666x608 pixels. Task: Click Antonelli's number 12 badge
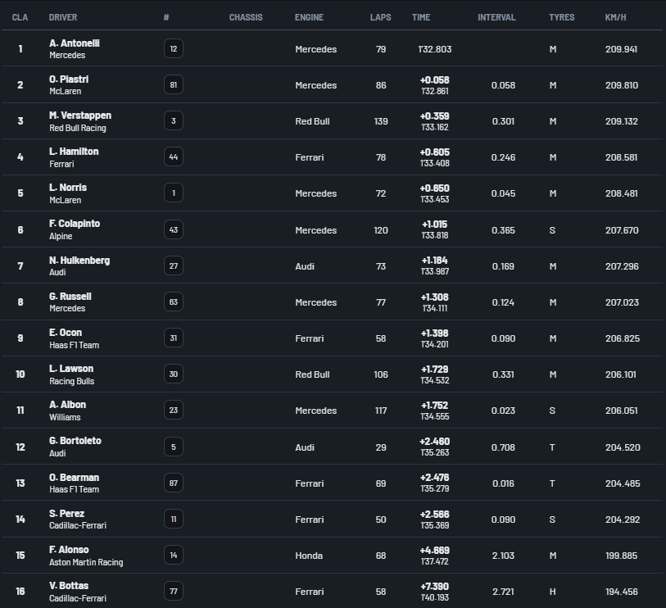coord(174,49)
